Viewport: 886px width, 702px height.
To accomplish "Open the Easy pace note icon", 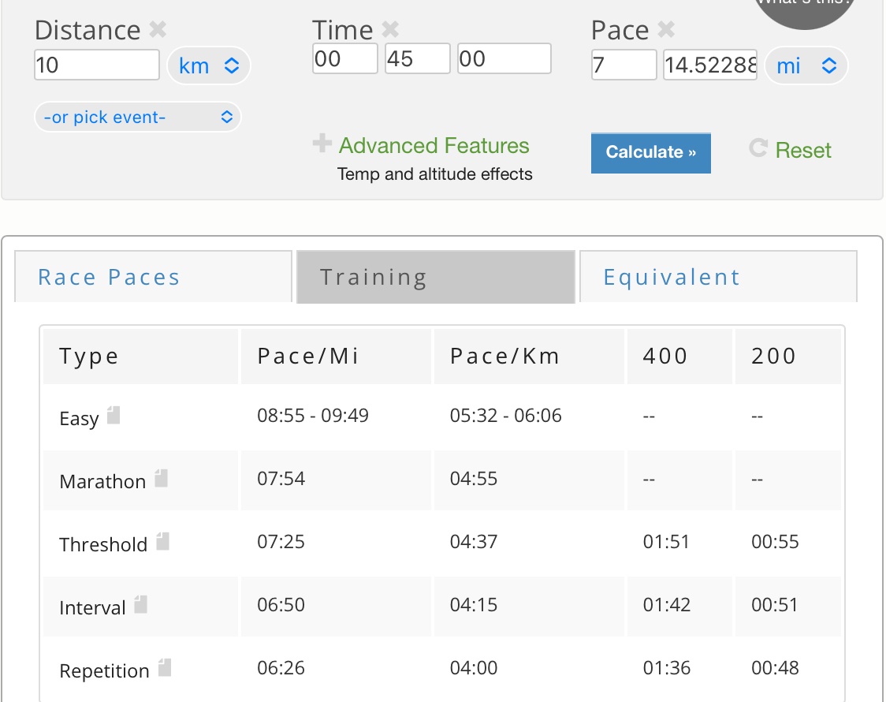I will coord(114,415).
